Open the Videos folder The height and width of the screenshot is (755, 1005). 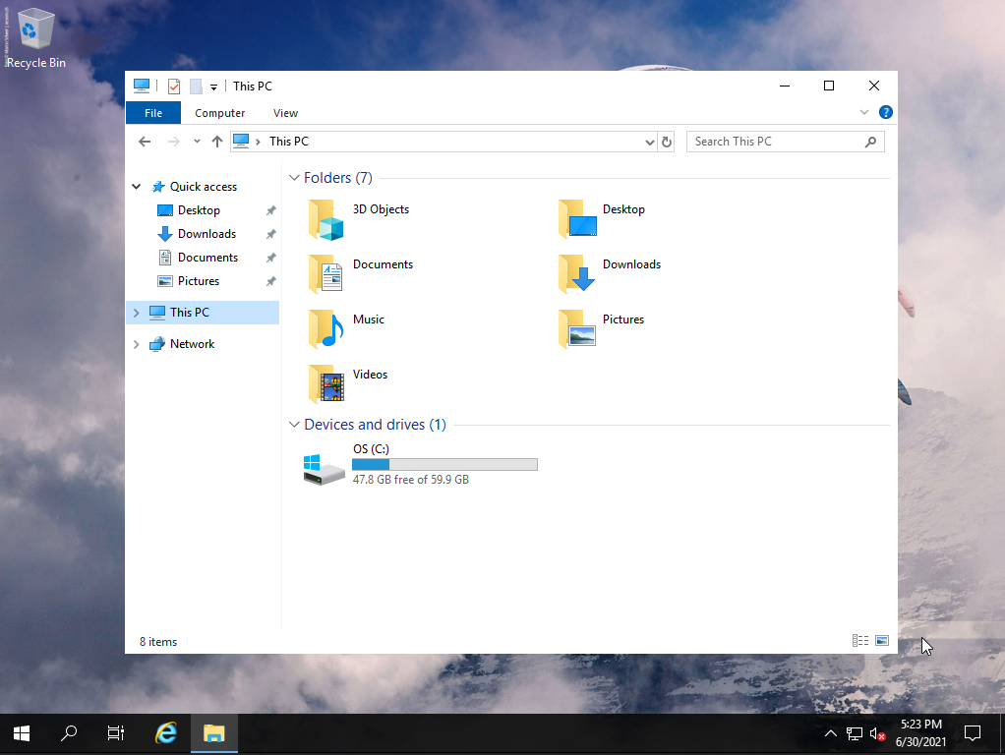coord(326,383)
